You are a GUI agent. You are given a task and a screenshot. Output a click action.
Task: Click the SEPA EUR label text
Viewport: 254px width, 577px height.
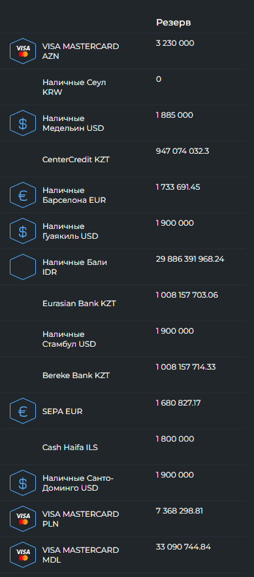[x=63, y=411]
